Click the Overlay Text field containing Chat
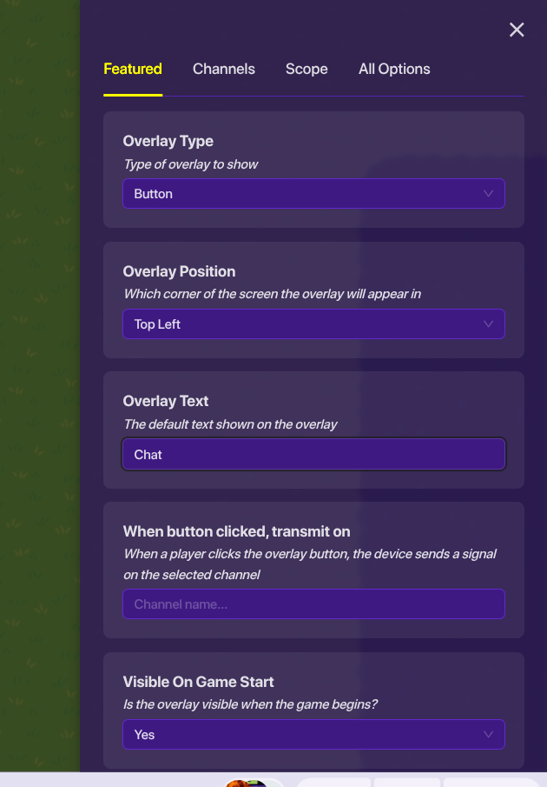 pyautogui.click(x=313, y=455)
